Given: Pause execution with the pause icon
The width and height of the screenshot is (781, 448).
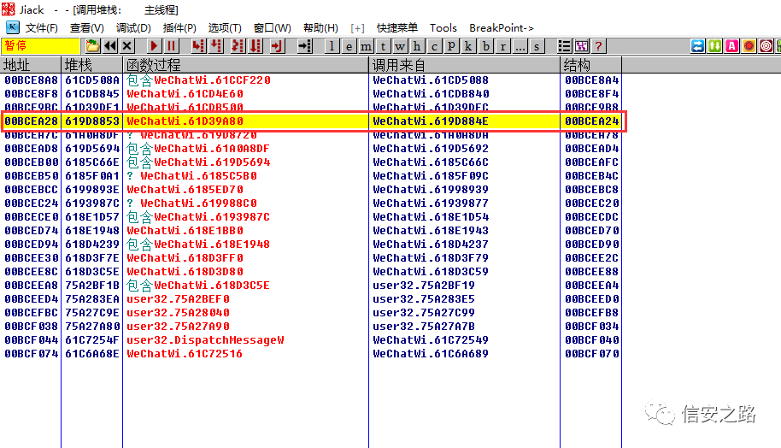Looking at the screenshot, I should pos(171,46).
